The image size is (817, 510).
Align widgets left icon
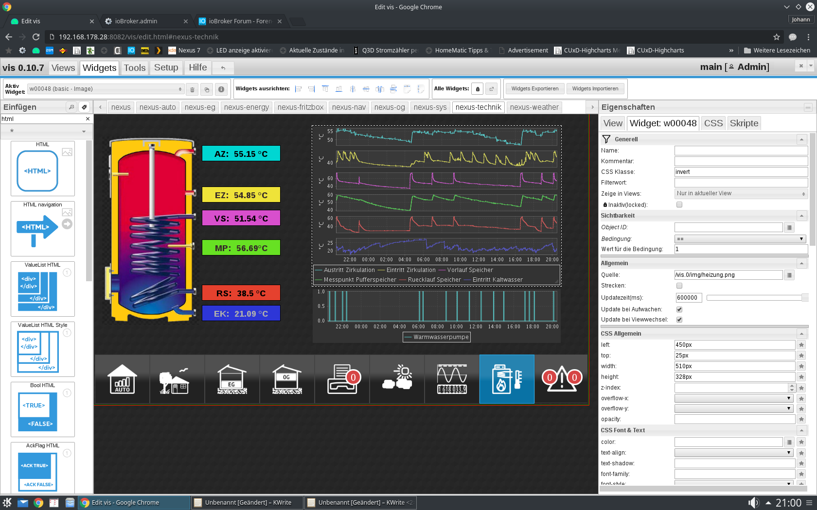(x=298, y=89)
